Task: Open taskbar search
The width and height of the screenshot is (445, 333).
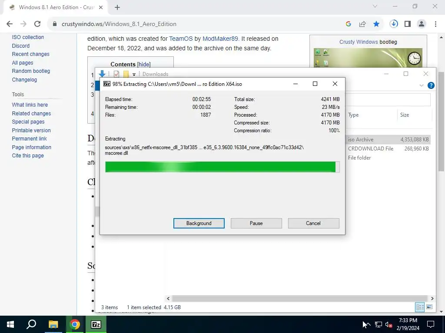Action: pos(31,324)
